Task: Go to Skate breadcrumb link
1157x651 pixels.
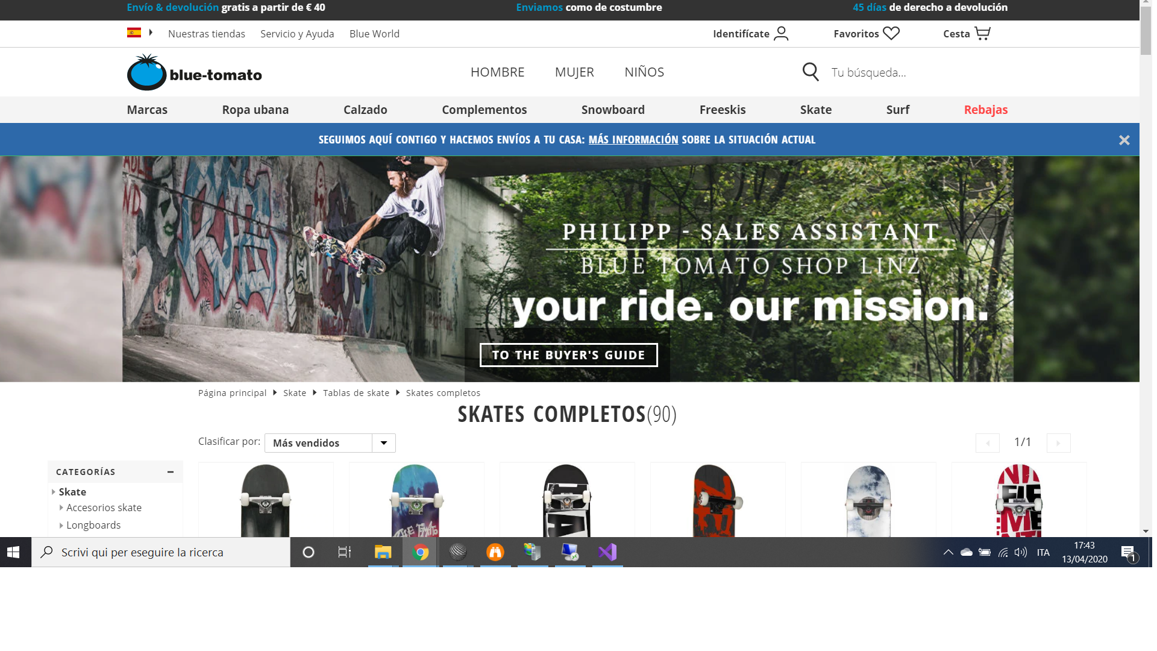Action: [x=295, y=393]
